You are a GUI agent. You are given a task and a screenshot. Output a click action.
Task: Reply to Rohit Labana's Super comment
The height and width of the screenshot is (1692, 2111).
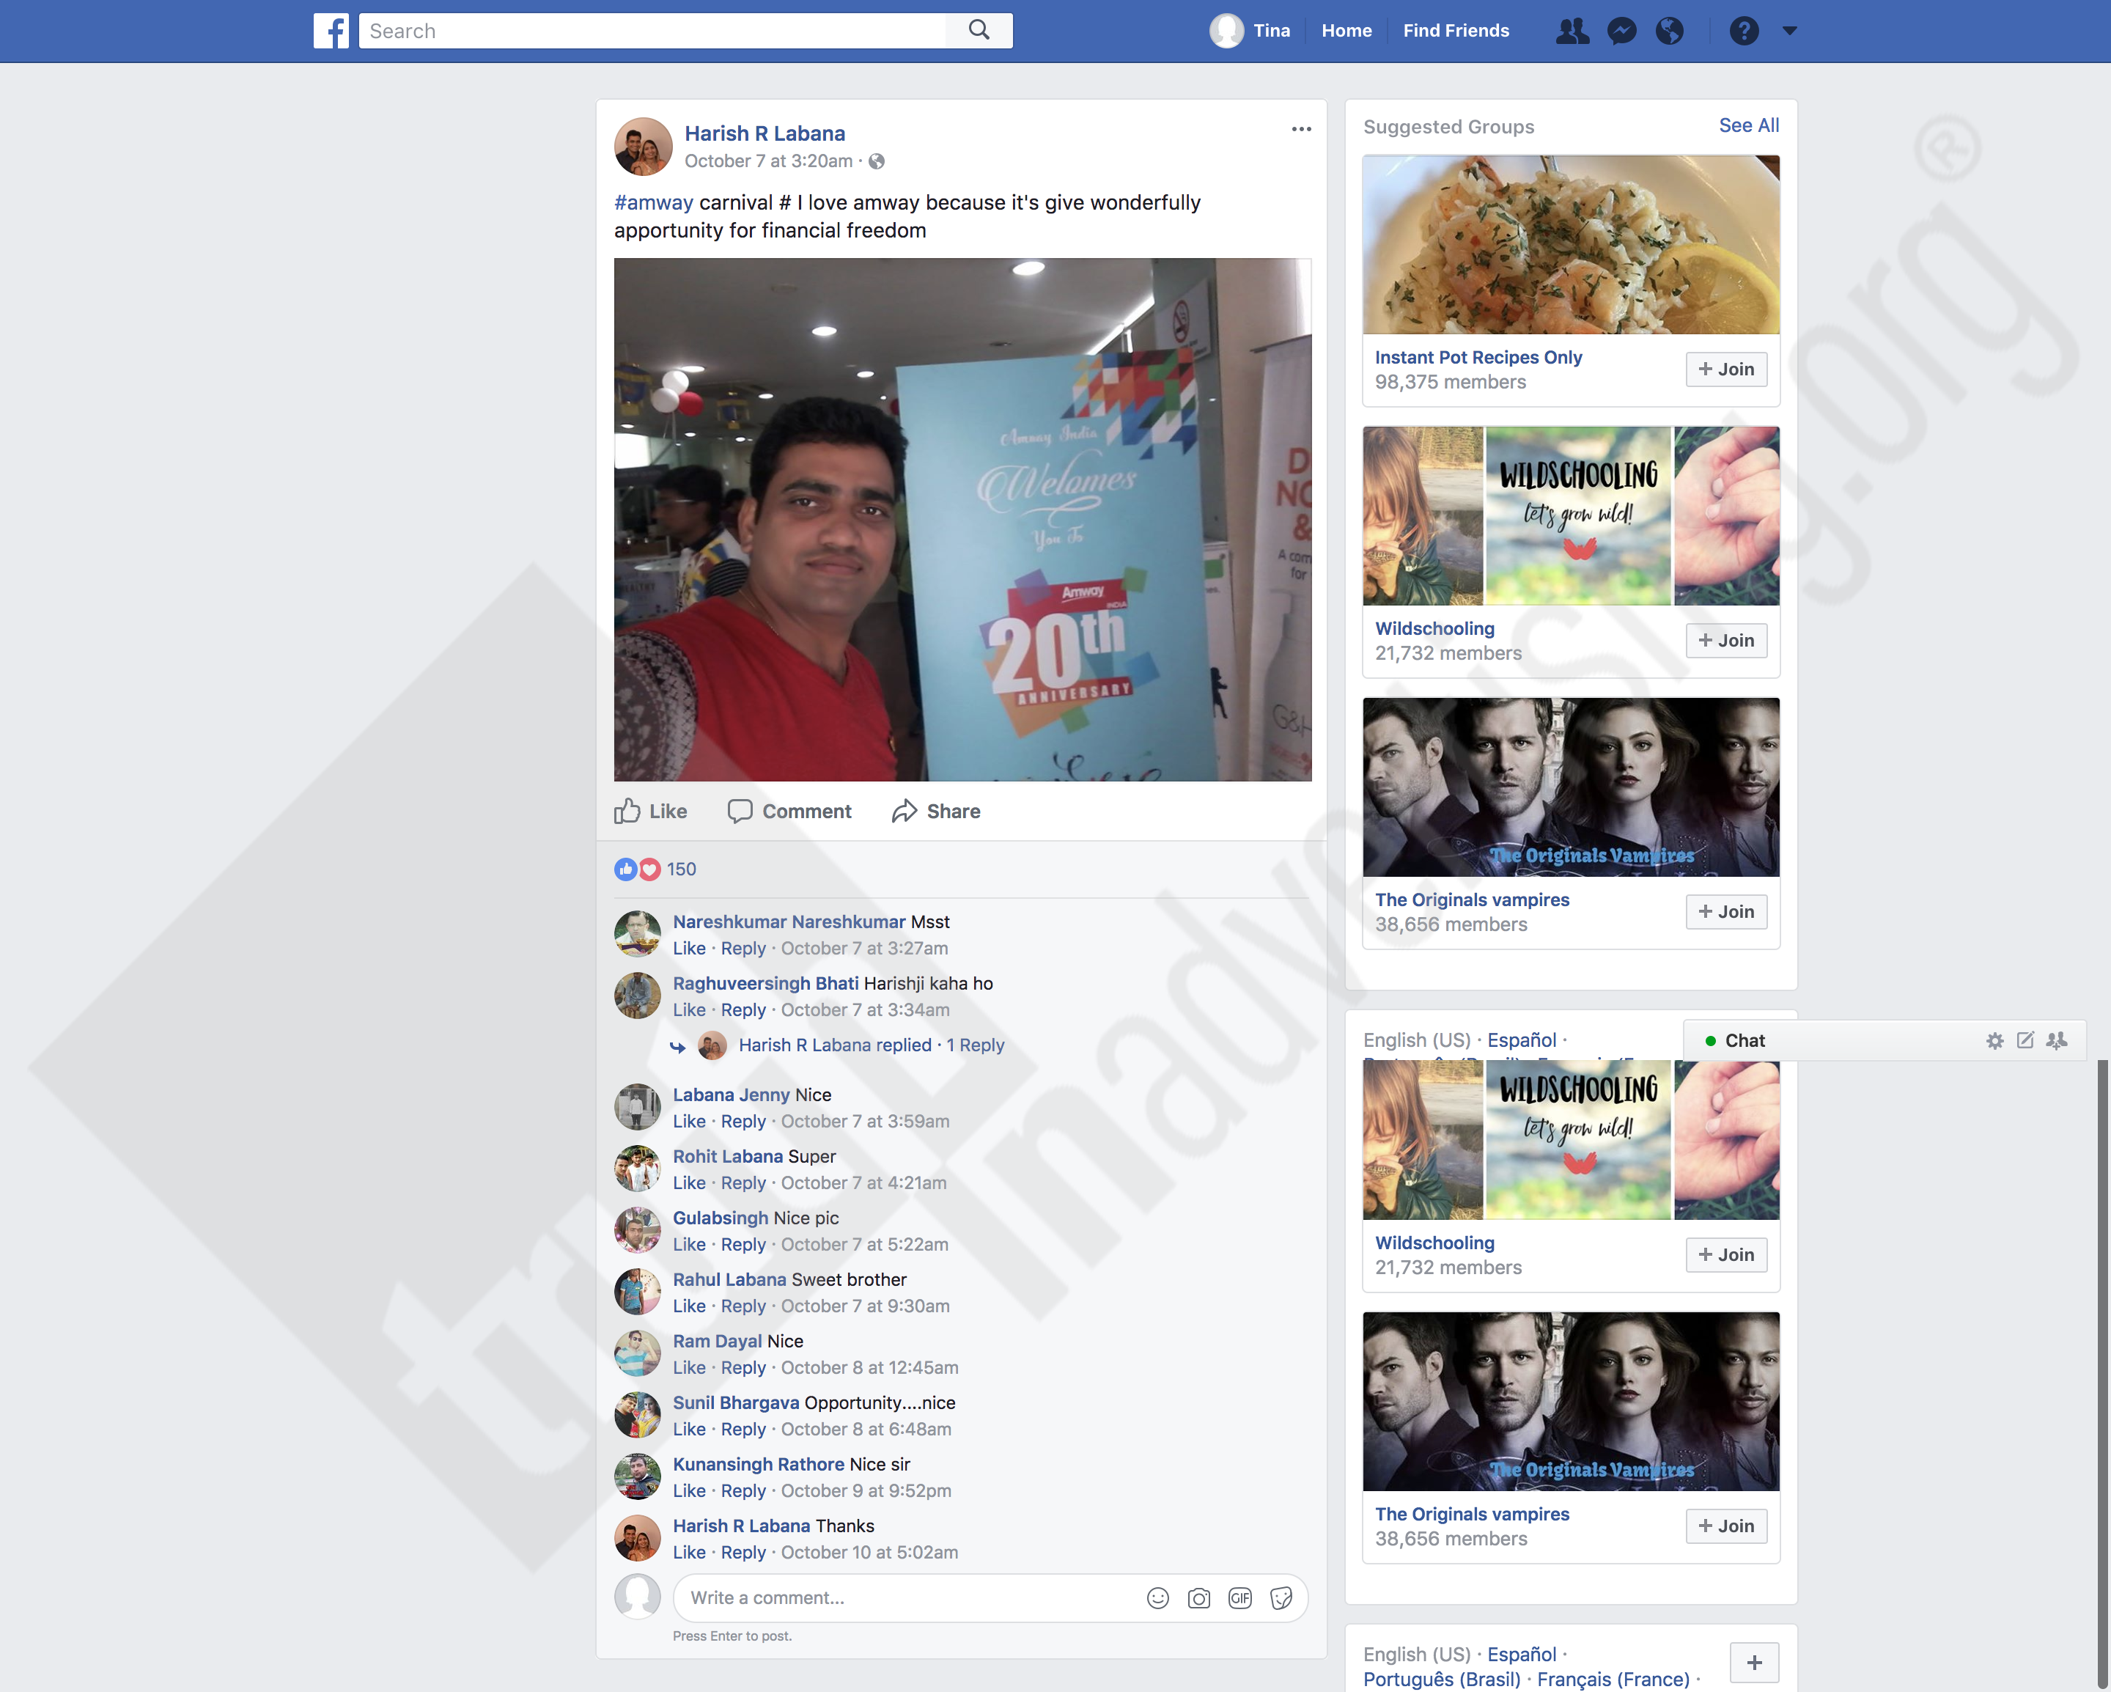(x=743, y=1182)
